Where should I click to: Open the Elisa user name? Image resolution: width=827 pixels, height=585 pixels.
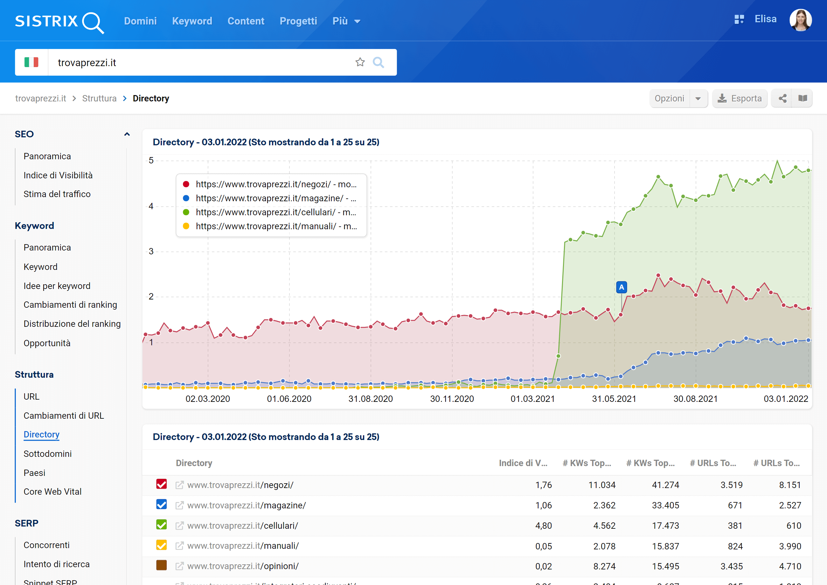(765, 19)
